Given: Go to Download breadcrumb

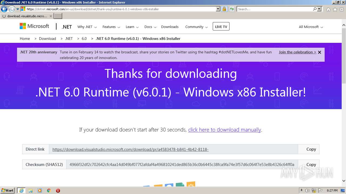Looking at the screenshot, I should (x=47, y=39).
